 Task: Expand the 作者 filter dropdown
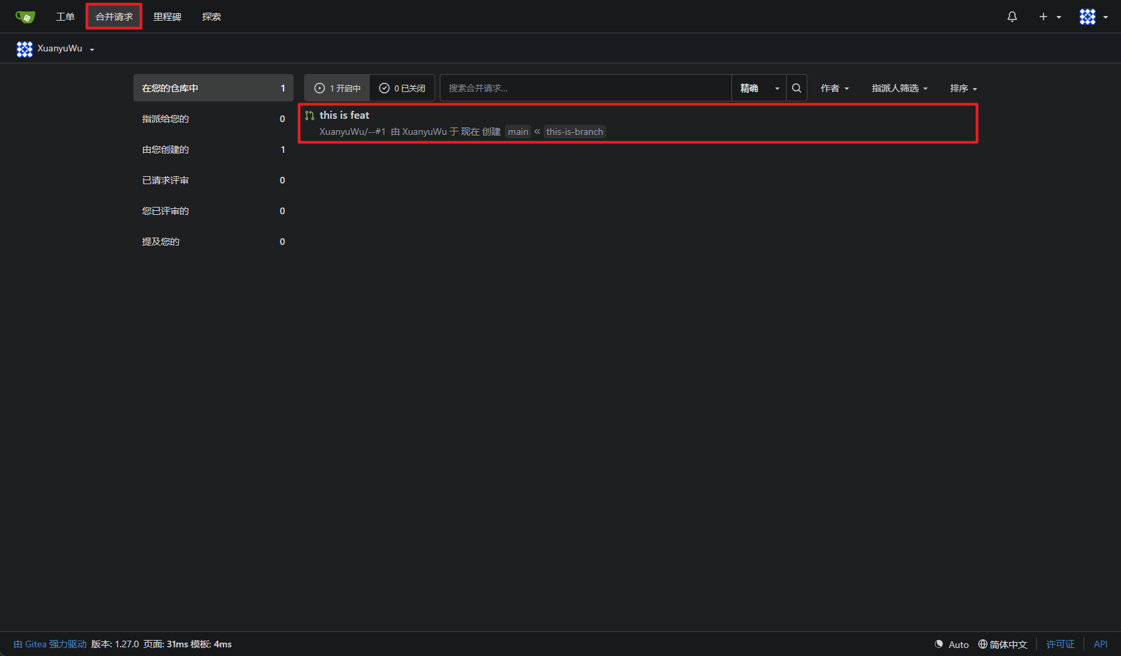pos(835,88)
